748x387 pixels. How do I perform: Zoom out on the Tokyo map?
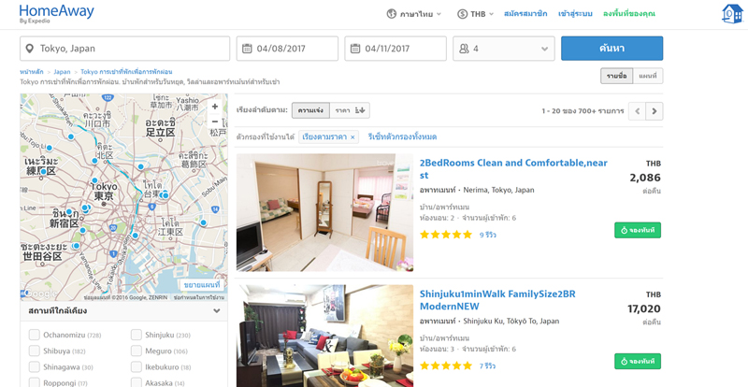[214, 122]
